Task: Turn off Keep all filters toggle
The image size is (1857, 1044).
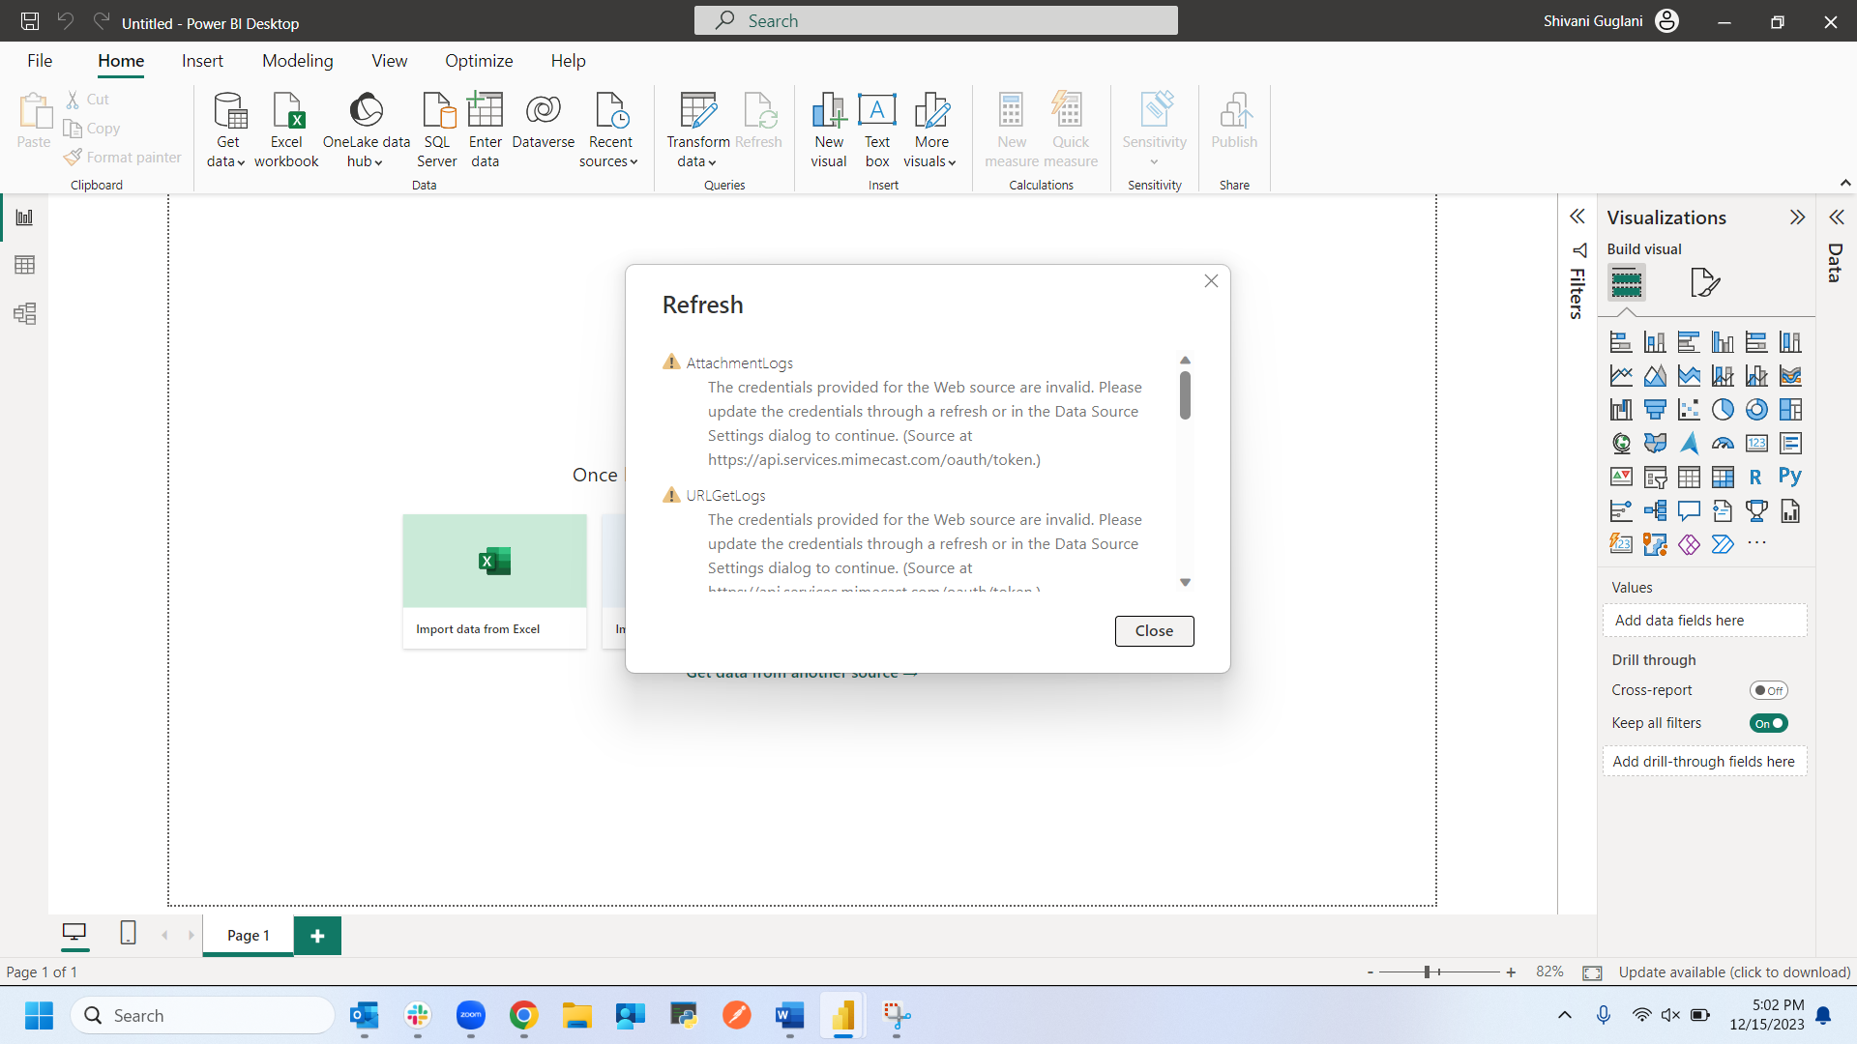Action: coord(1768,723)
